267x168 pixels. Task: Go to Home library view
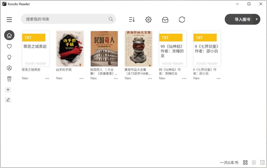pos(9,35)
